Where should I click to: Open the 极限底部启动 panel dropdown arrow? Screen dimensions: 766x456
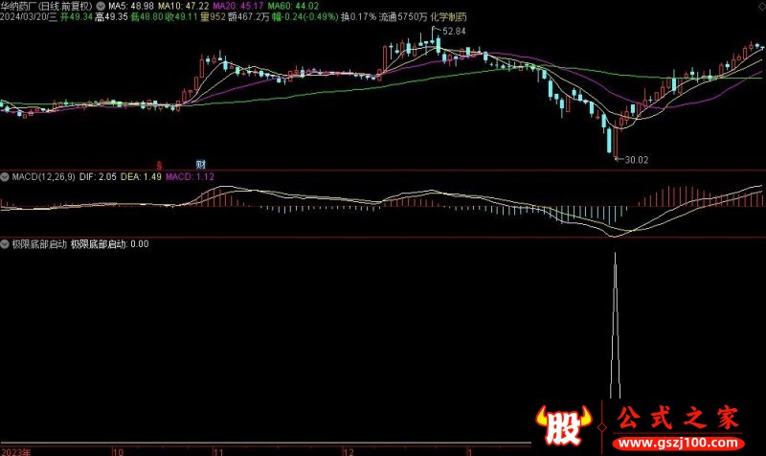(x=6, y=244)
